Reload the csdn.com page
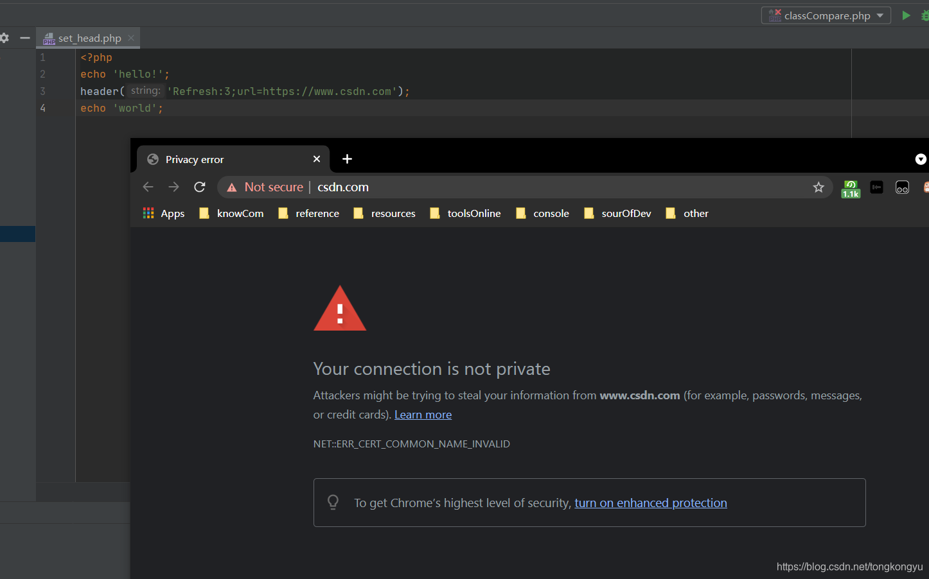The width and height of the screenshot is (929, 579). [x=200, y=187]
